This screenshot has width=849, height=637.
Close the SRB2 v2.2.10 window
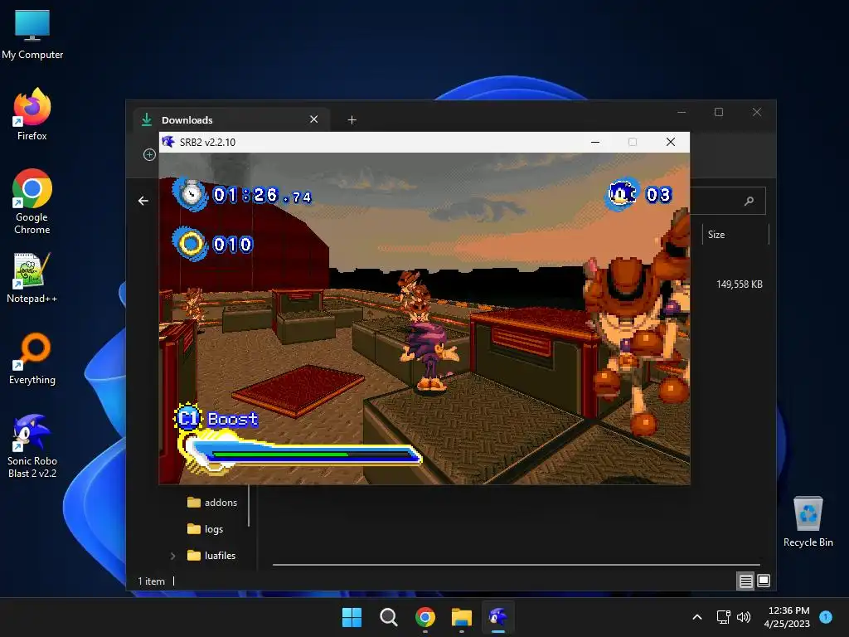point(670,142)
